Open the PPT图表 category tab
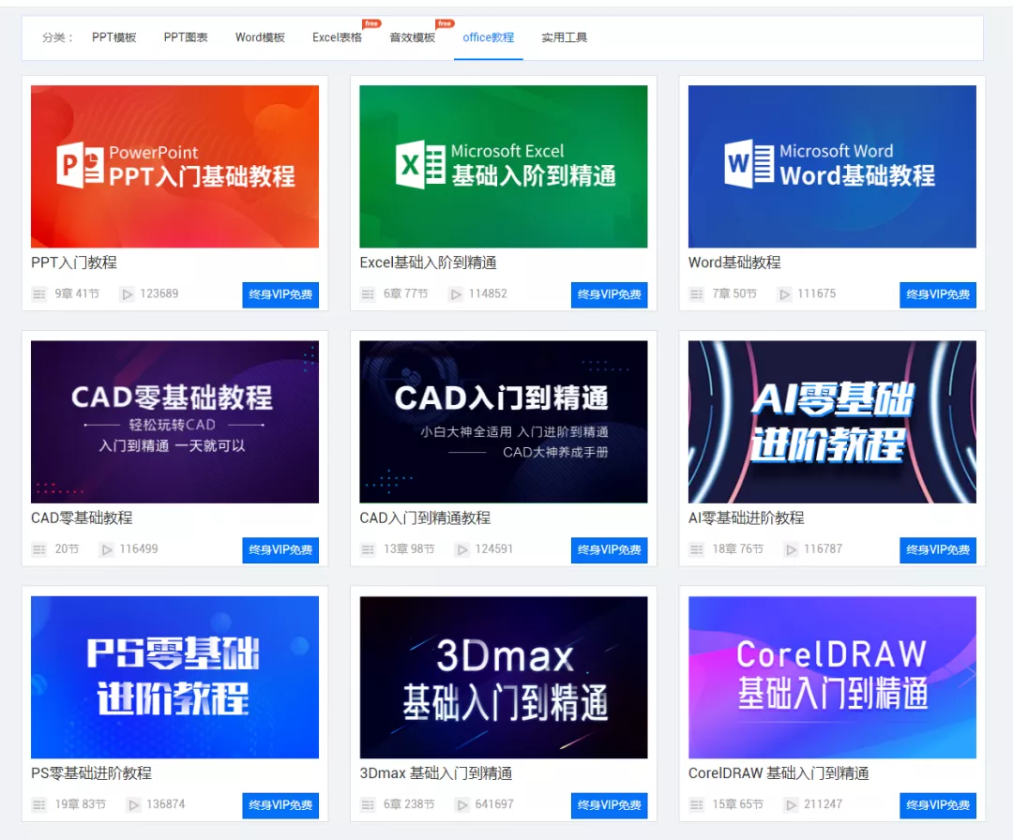The image size is (1013, 840). pyautogui.click(x=186, y=37)
